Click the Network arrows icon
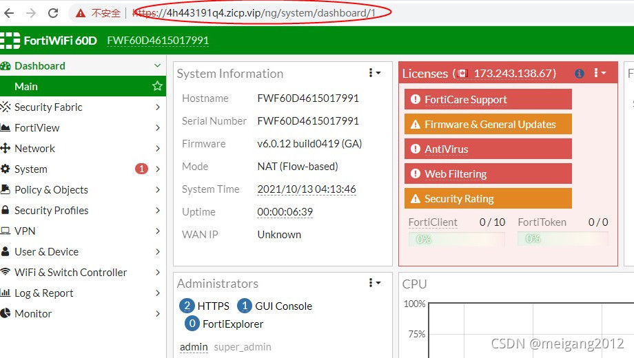This screenshot has height=358, width=634. (x=6, y=148)
